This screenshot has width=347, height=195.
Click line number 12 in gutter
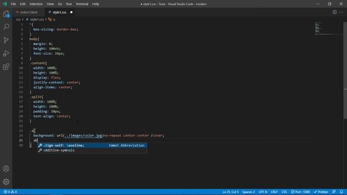(21, 77)
